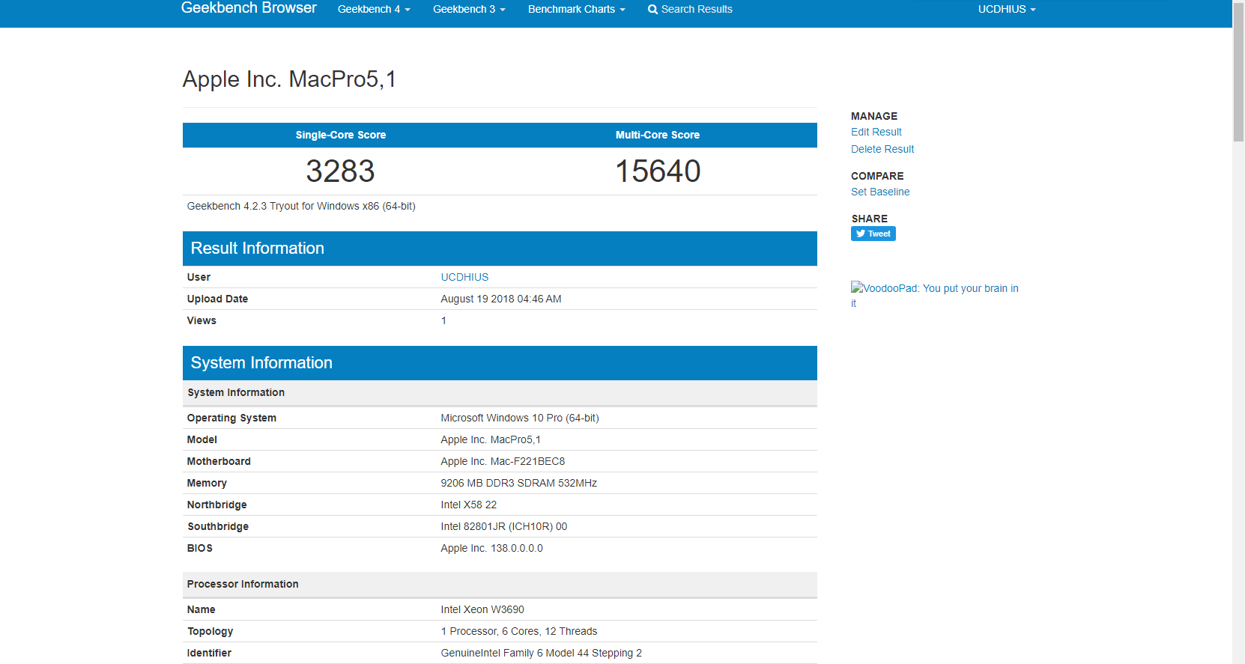This screenshot has height=664, width=1245.
Task: Click the Delete Result link
Action: [882, 149]
